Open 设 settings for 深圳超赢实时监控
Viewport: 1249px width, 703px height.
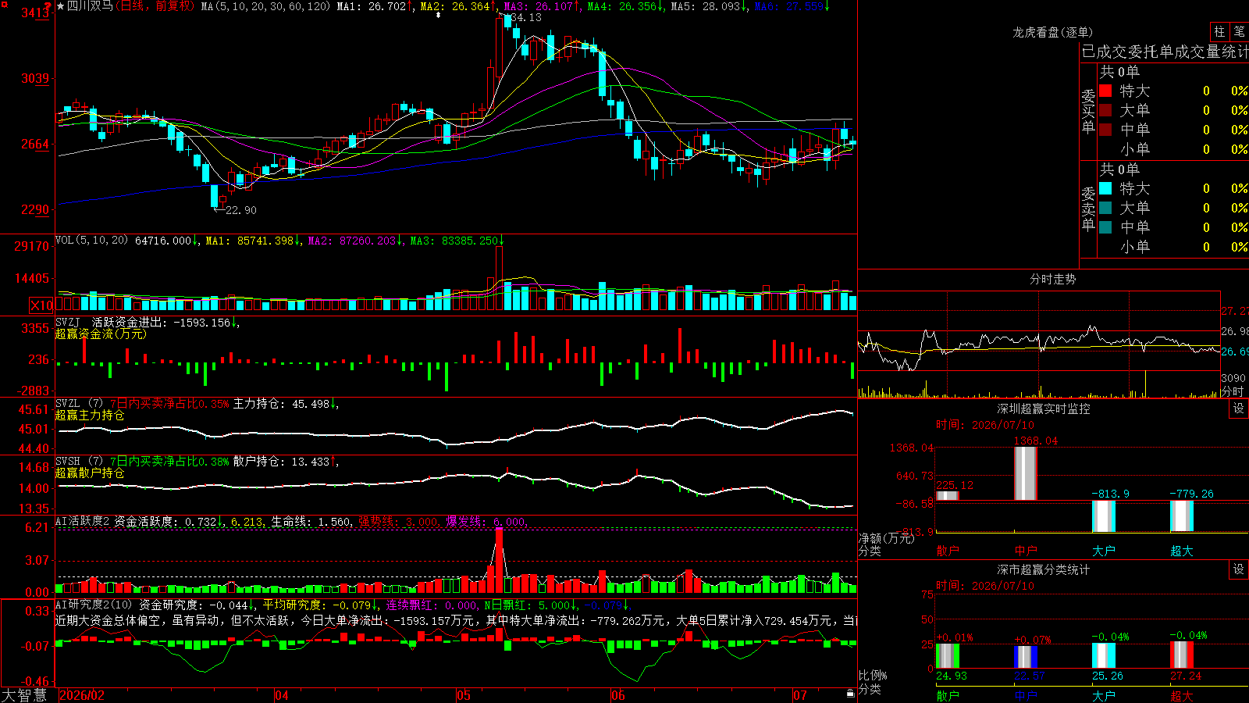1239,409
